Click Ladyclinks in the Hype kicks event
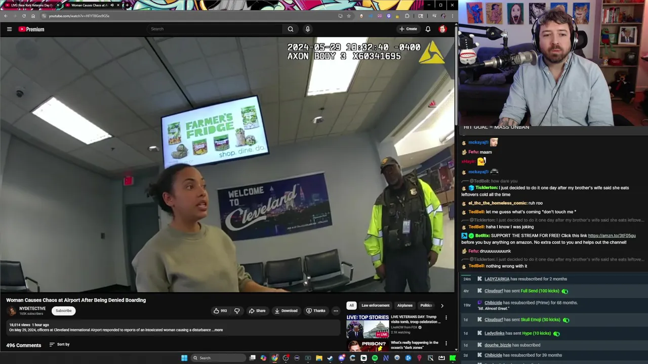 coord(494,334)
